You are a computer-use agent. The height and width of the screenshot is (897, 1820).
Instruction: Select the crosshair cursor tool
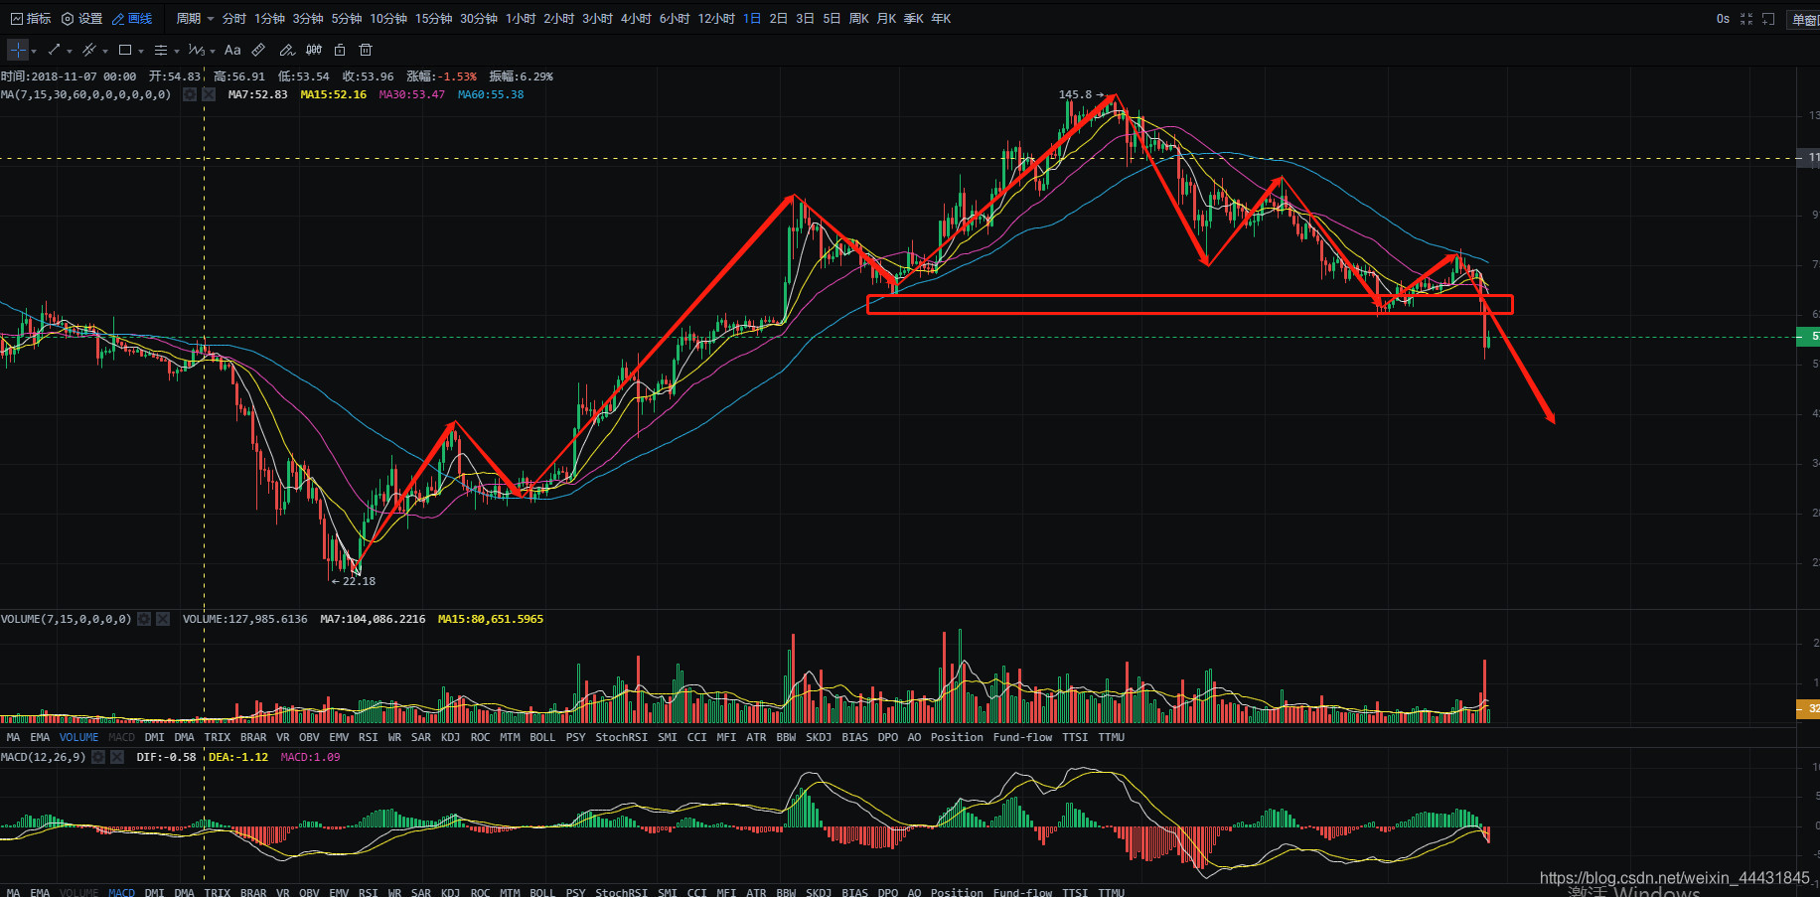pos(18,50)
